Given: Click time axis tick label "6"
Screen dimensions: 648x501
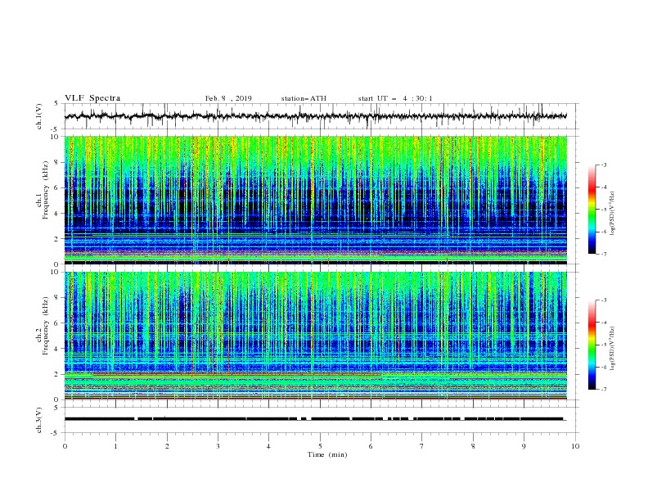Looking at the screenshot, I should (371, 446).
